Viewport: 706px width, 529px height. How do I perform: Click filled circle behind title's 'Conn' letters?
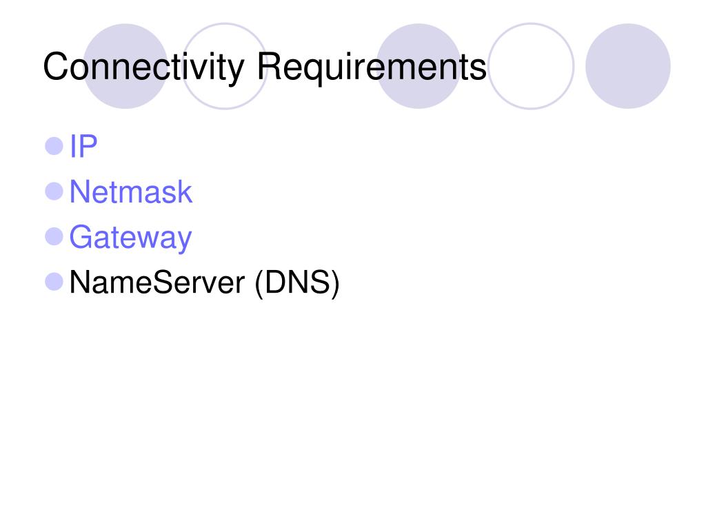click(x=125, y=66)
